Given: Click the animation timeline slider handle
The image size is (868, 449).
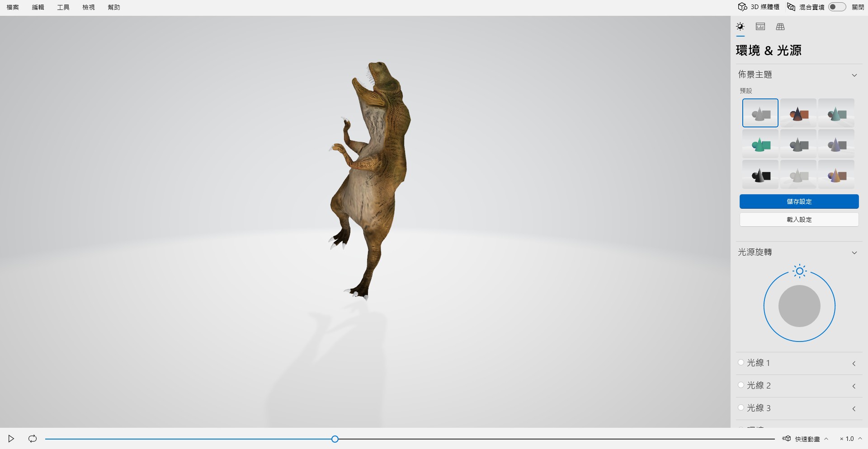Looking at the screenshot, I should point(335,439).
